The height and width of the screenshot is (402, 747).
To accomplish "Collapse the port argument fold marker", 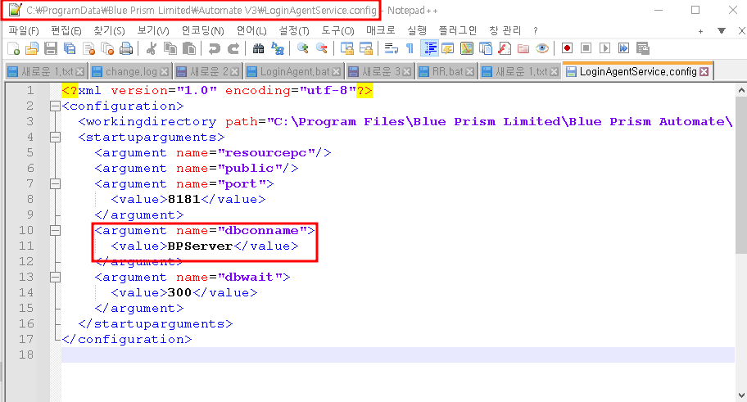I will pos(55,184).
